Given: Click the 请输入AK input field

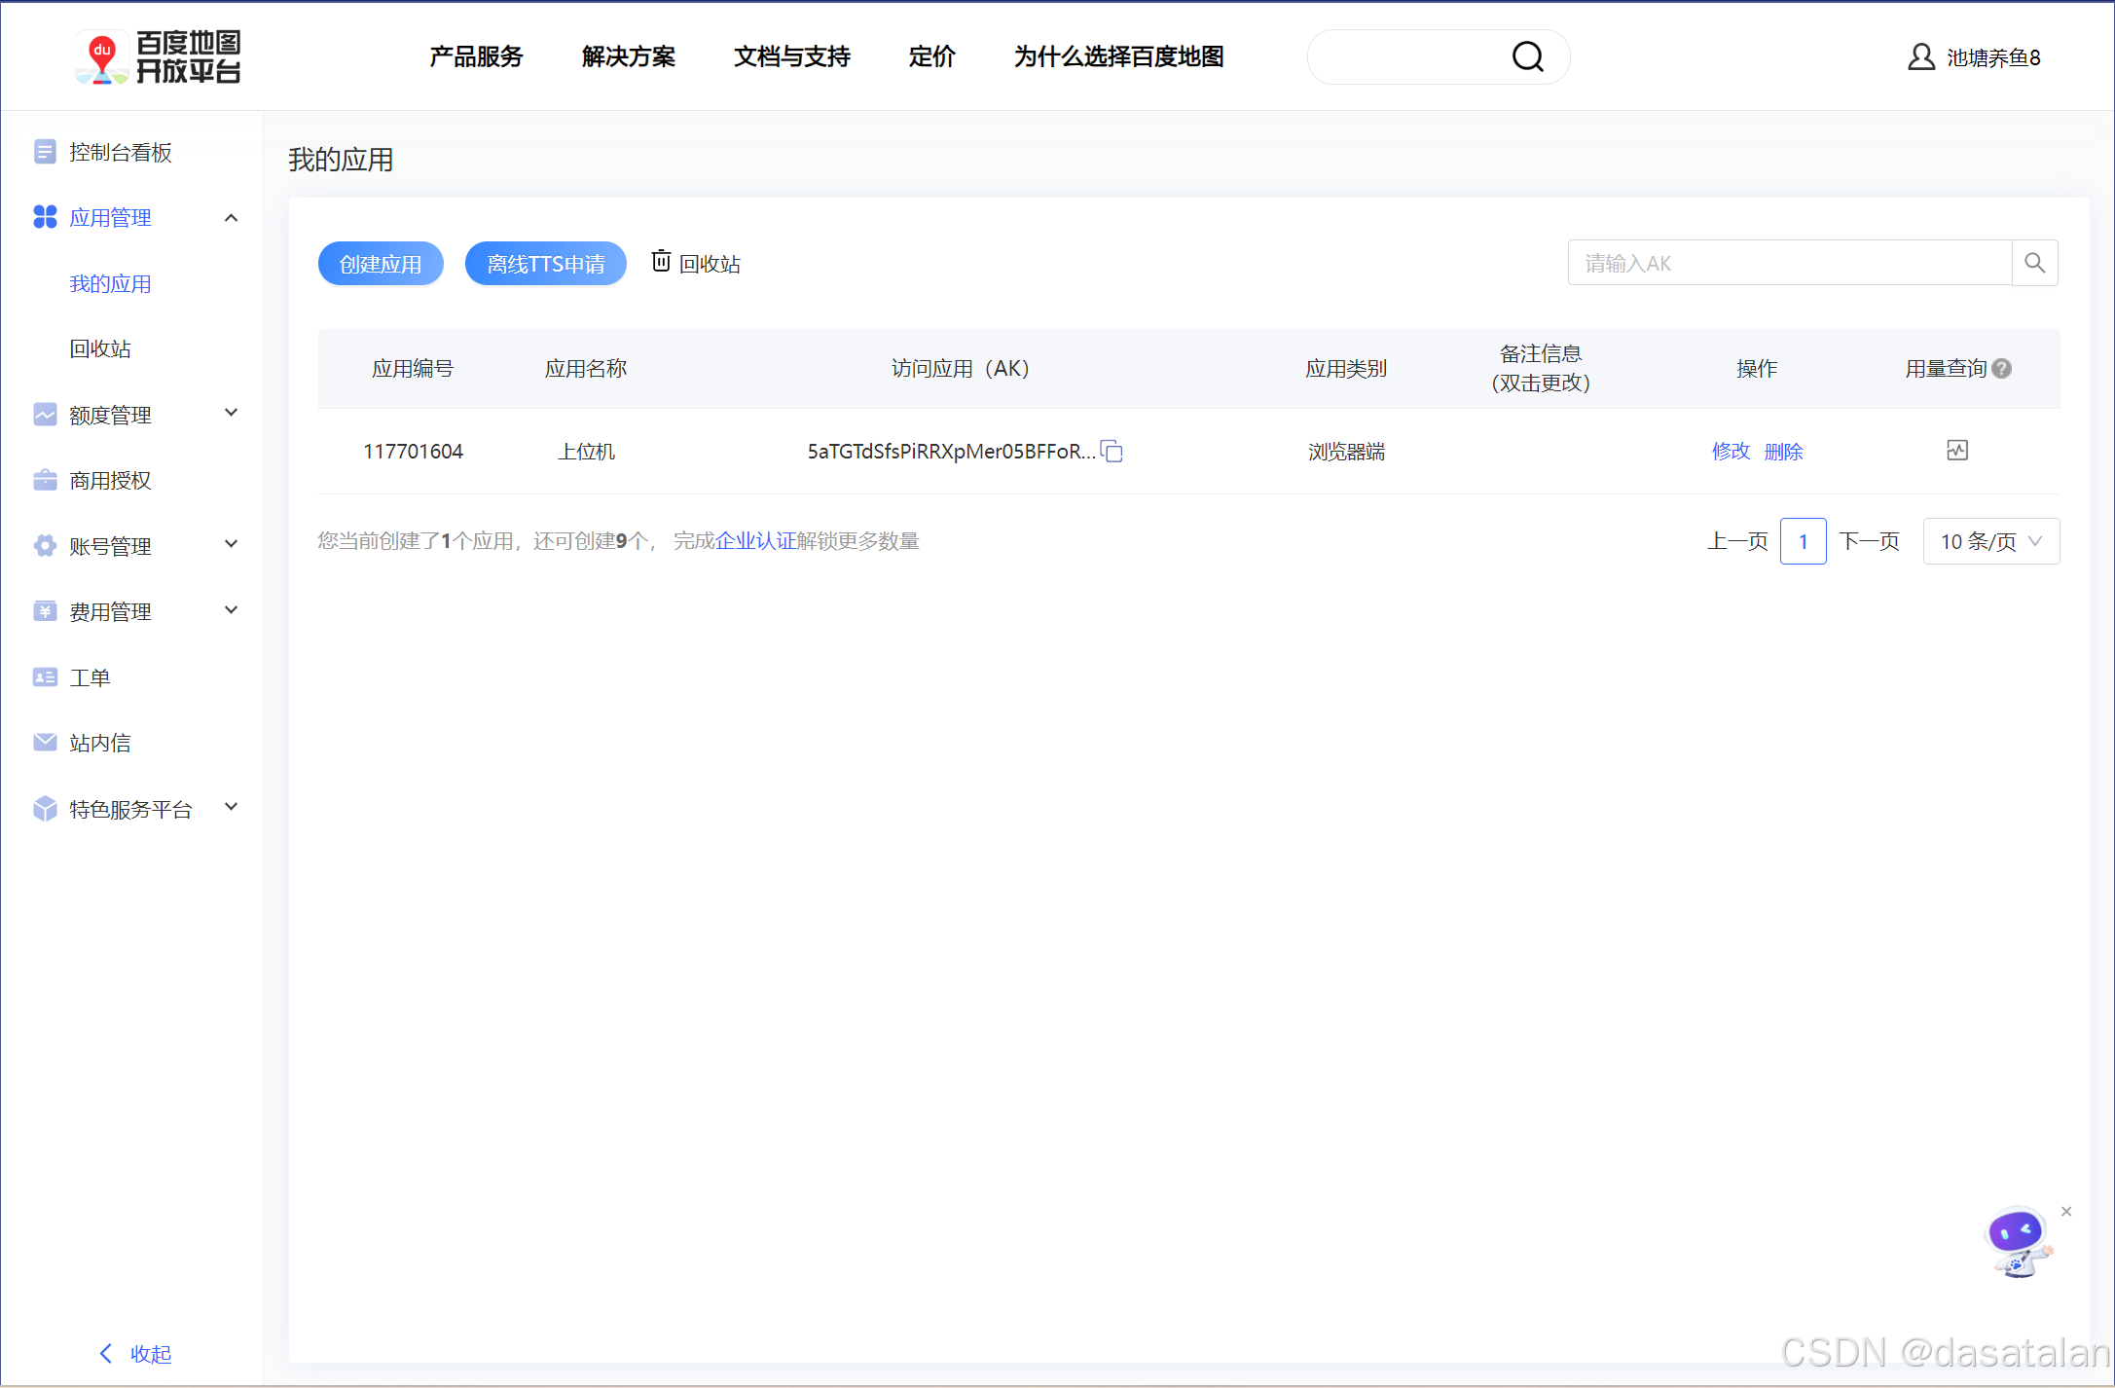Looking at the screenshot, I should [1789, 263].
